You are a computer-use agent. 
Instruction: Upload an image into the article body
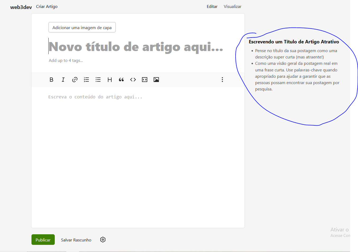pos(156,80)
